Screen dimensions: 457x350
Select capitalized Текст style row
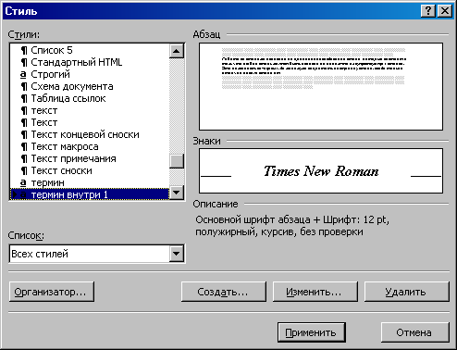[90, 122]
